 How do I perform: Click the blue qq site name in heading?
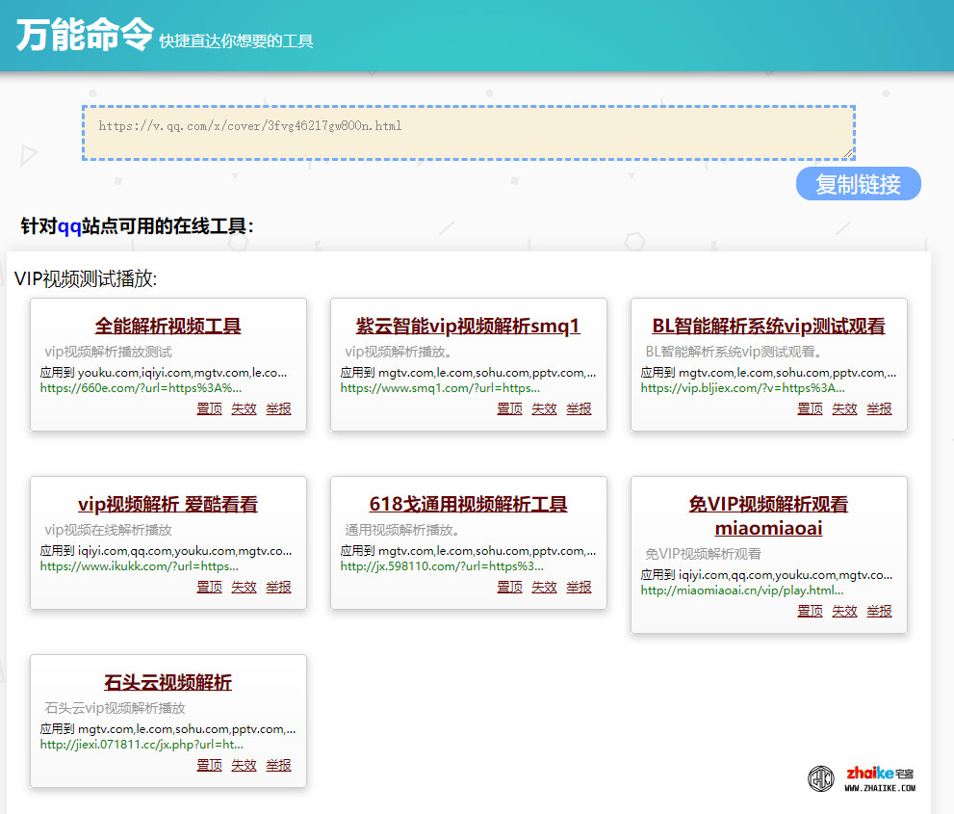click(69, 226)
